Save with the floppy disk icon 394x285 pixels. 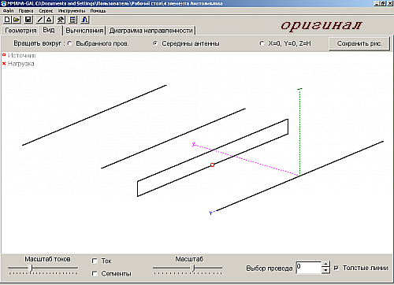[28, 20]
